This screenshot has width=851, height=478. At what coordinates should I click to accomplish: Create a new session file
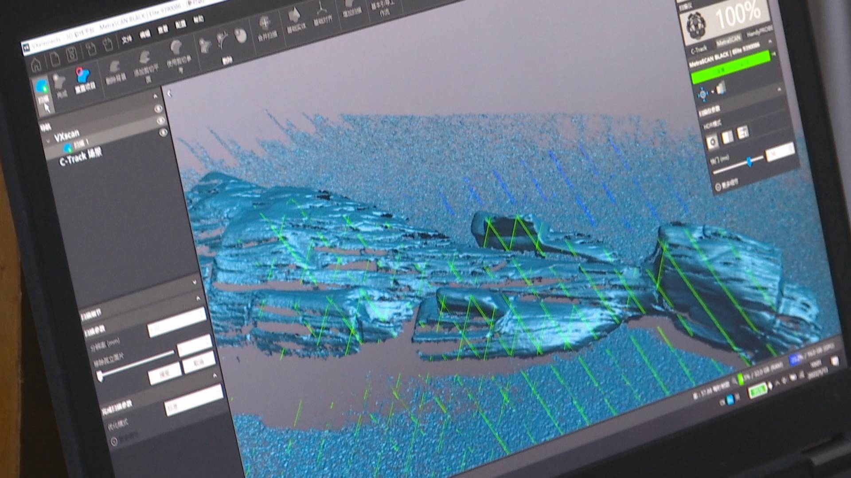point(55,59)
